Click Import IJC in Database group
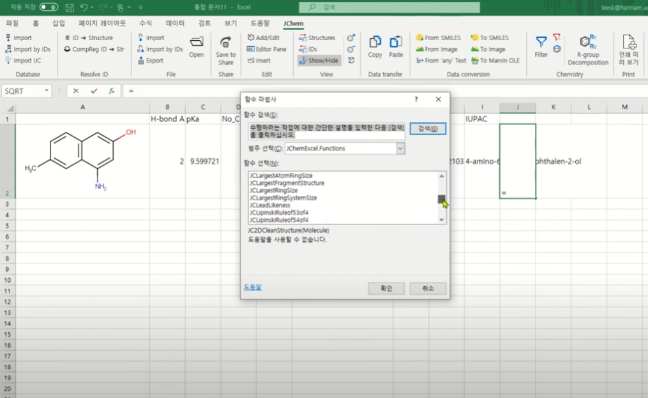 [23, 61]
